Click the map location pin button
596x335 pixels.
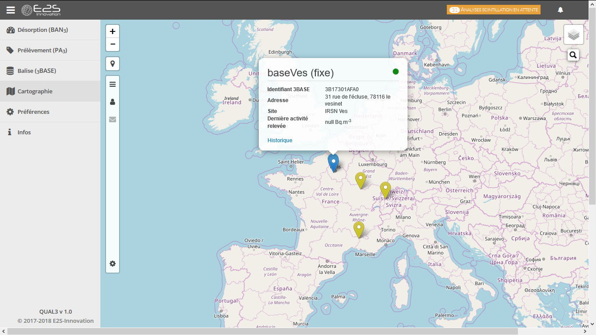pos(113,64)
